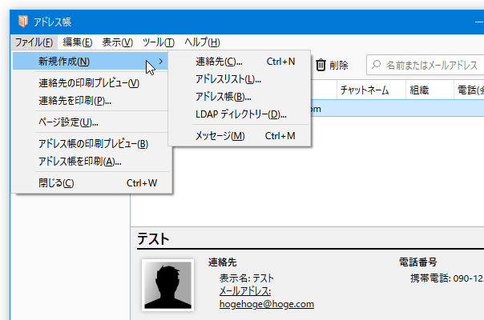Click the trash delete icon in toolbar

coord(321,65)
